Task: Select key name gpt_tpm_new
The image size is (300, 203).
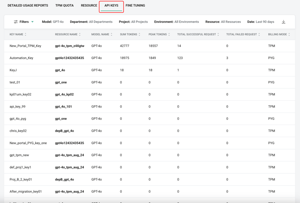Action: click(x=19, y=155)
